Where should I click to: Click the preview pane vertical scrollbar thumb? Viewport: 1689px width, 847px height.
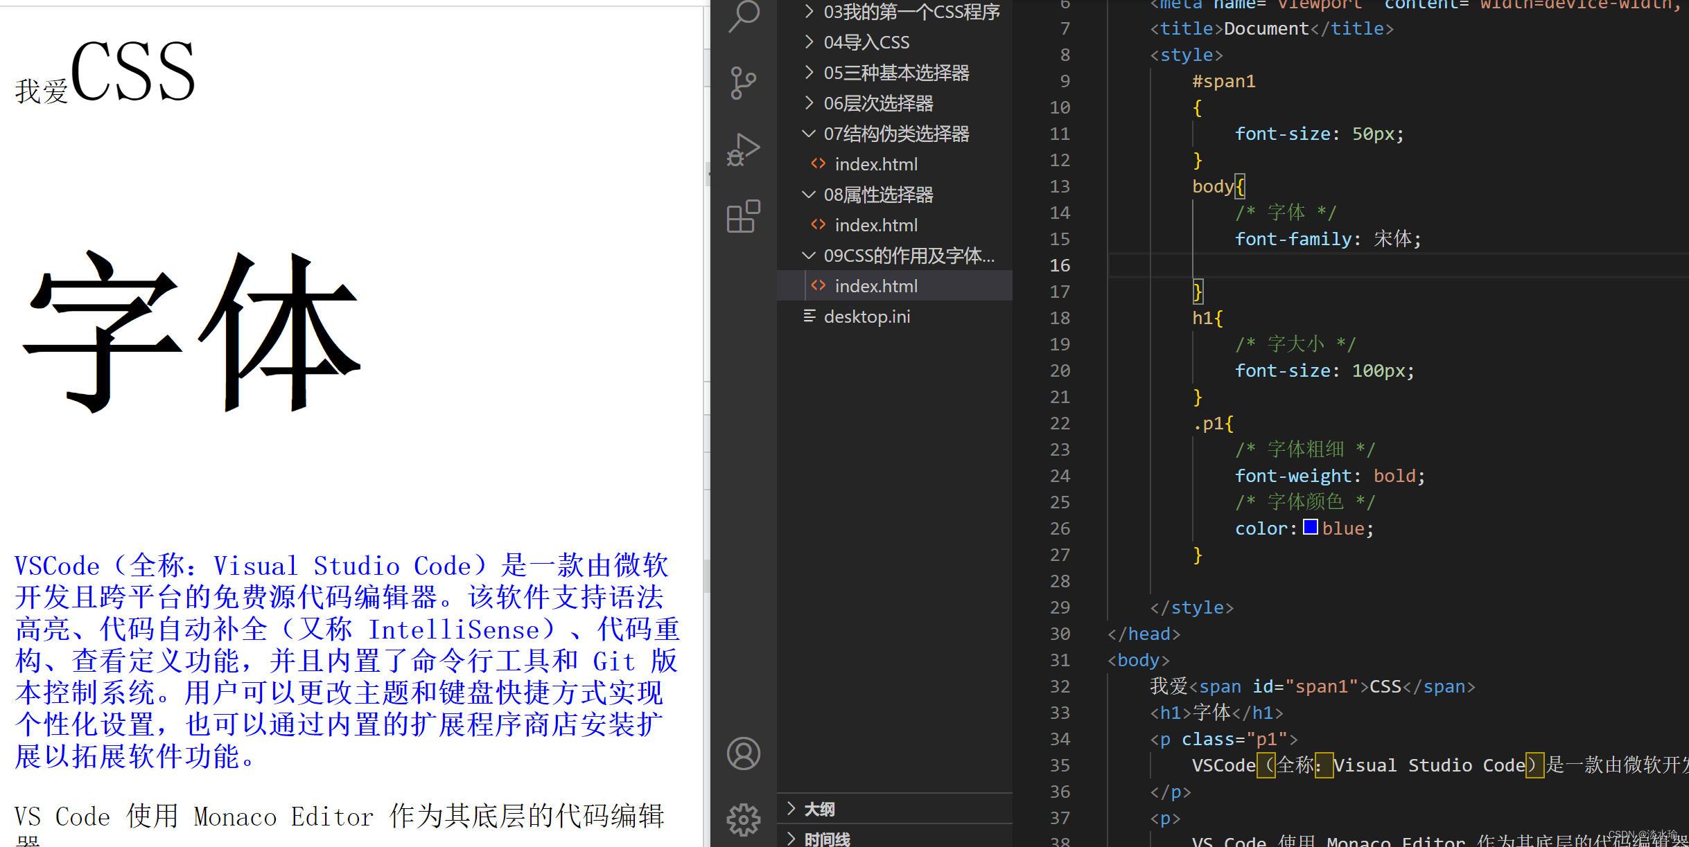tap(706, 576)
